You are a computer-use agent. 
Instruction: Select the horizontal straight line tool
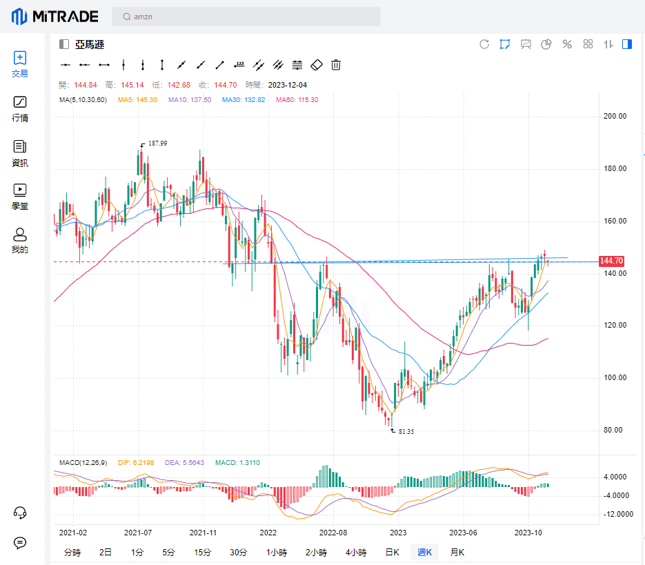coord(66,65)
